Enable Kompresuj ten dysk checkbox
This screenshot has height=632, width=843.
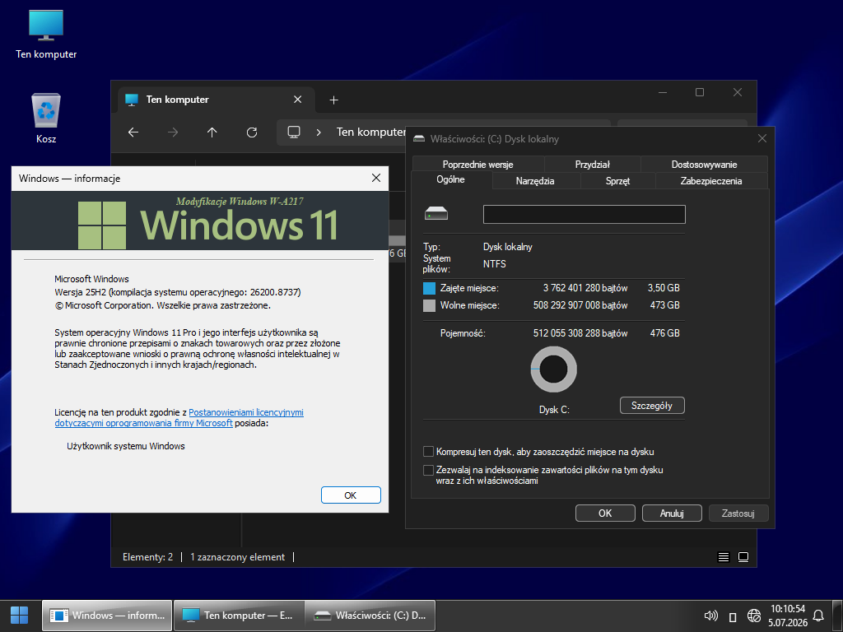pyautogui.click(x=428, y=452)
